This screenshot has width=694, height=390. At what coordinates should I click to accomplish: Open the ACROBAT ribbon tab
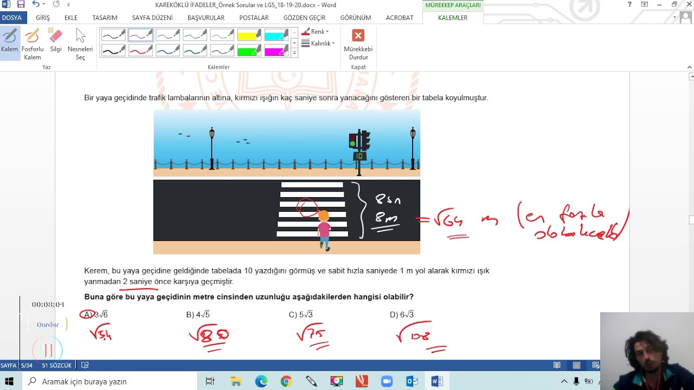click(x=400, y=18)
